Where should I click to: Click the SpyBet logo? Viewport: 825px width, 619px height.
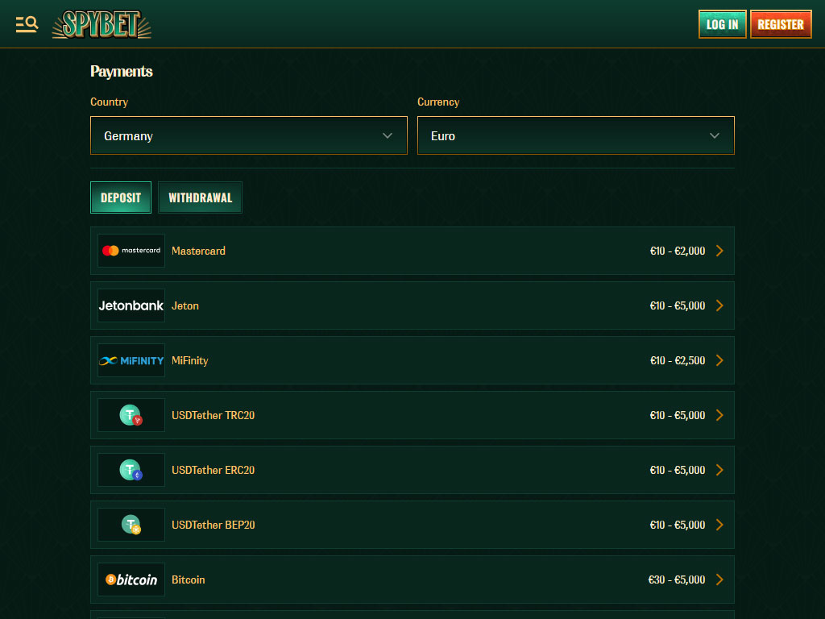102,25
